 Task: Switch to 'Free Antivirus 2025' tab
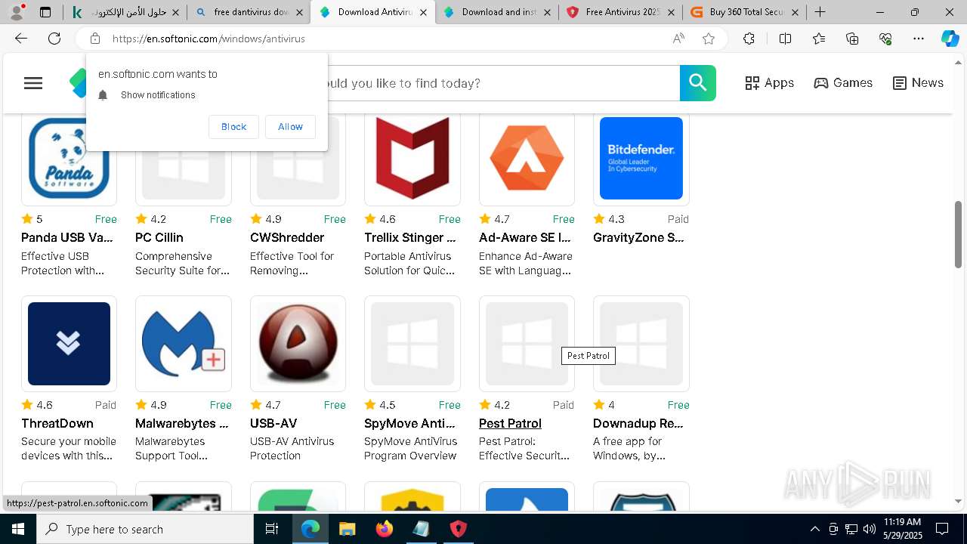(619, 12)
